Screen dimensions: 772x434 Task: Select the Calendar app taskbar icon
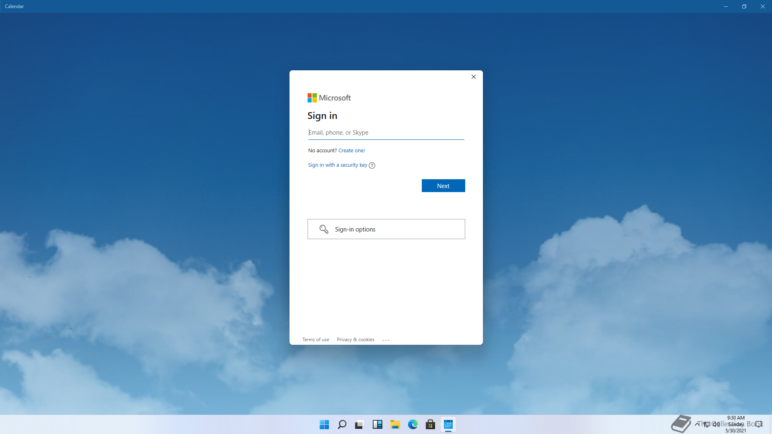click(448, 424)
